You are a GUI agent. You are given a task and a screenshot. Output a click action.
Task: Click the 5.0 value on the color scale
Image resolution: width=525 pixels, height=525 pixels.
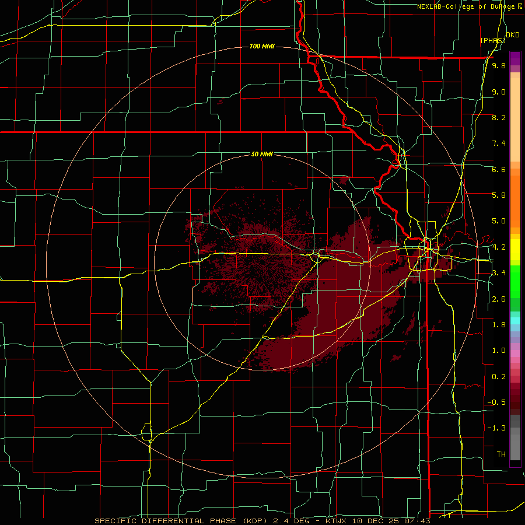tap(499, 221)
